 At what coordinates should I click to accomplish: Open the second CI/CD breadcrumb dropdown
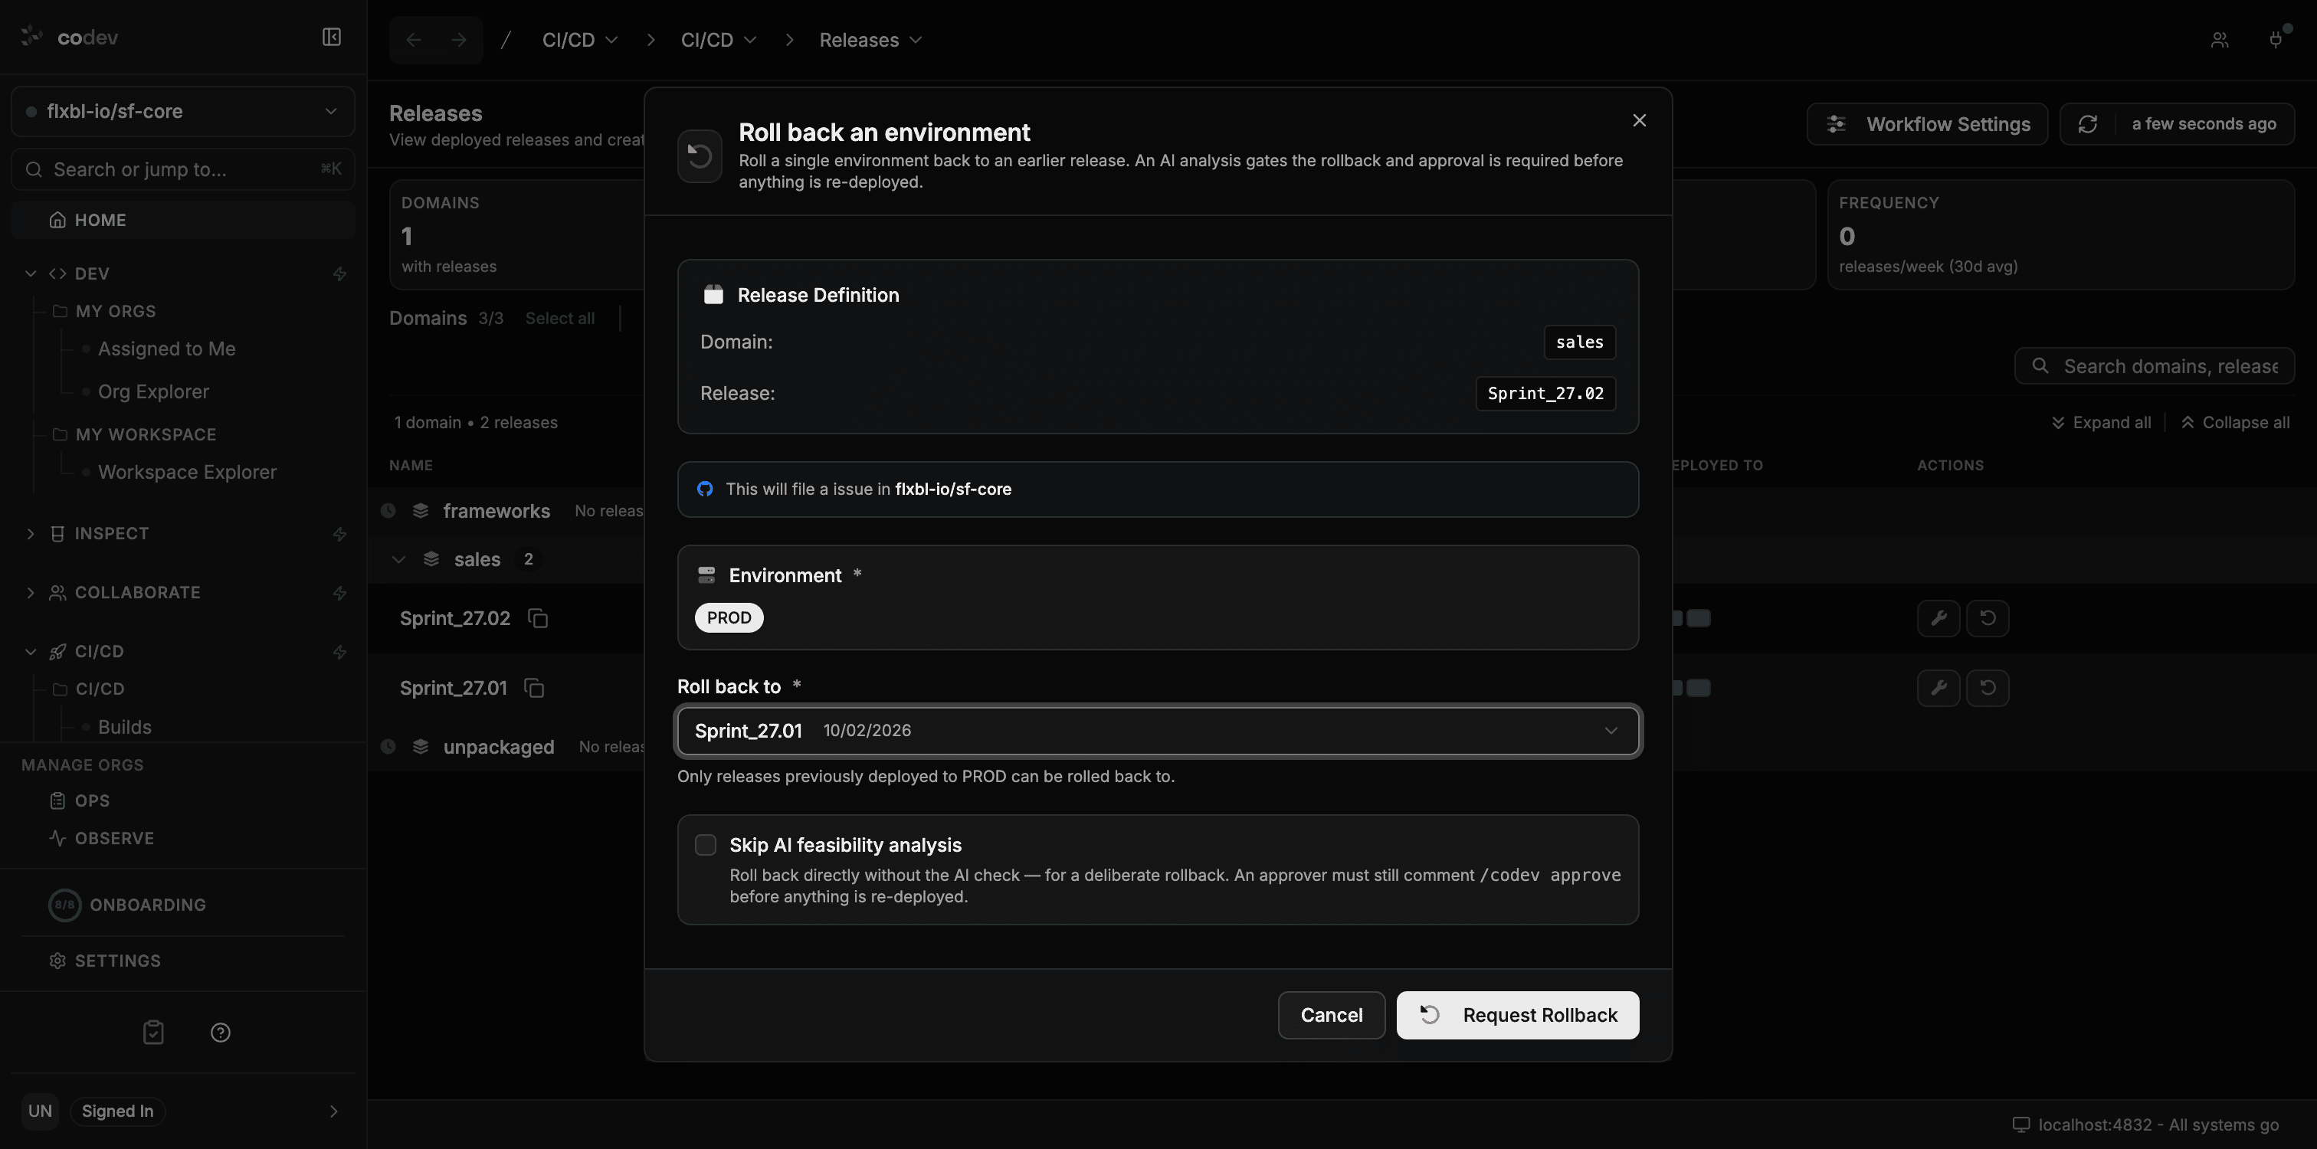click(x=718, y=40)
